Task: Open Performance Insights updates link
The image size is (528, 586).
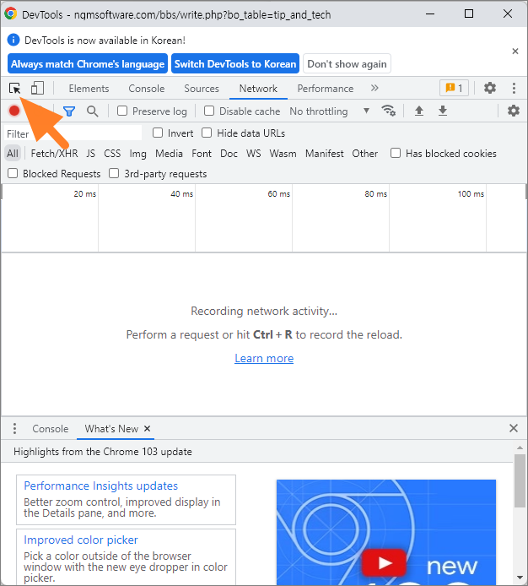Action: pyautogui.click(x=101, y=486)
